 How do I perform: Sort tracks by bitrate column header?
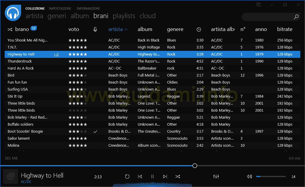(285, 29)
